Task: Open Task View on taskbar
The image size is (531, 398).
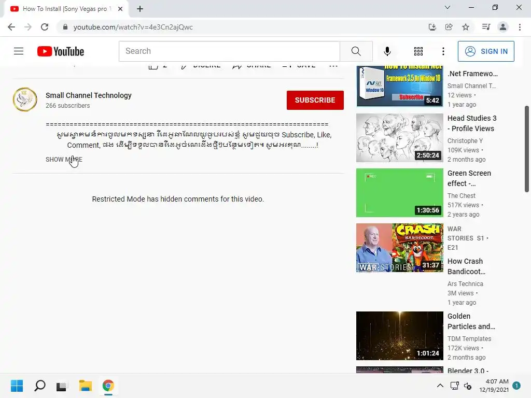Action: 62,386
